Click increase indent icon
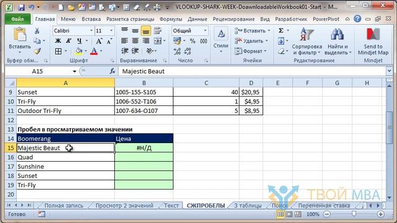Viewport: 397px width, 223px height. click(x=135, y=51)
